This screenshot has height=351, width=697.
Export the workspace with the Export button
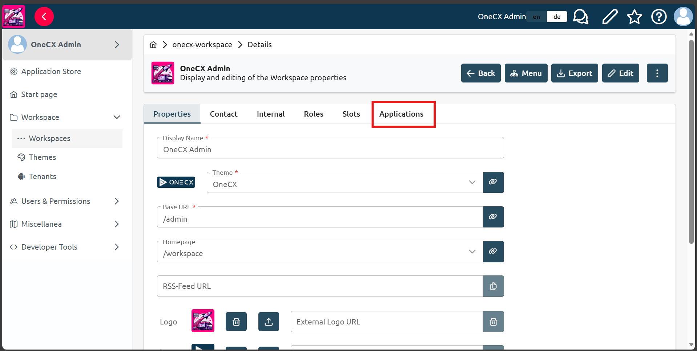tap(575, 73)
